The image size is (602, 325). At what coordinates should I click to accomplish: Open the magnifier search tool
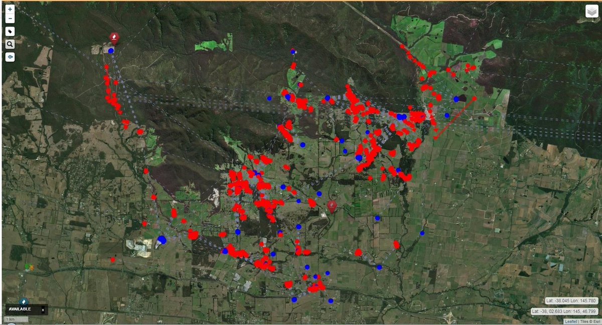[10, 44]
